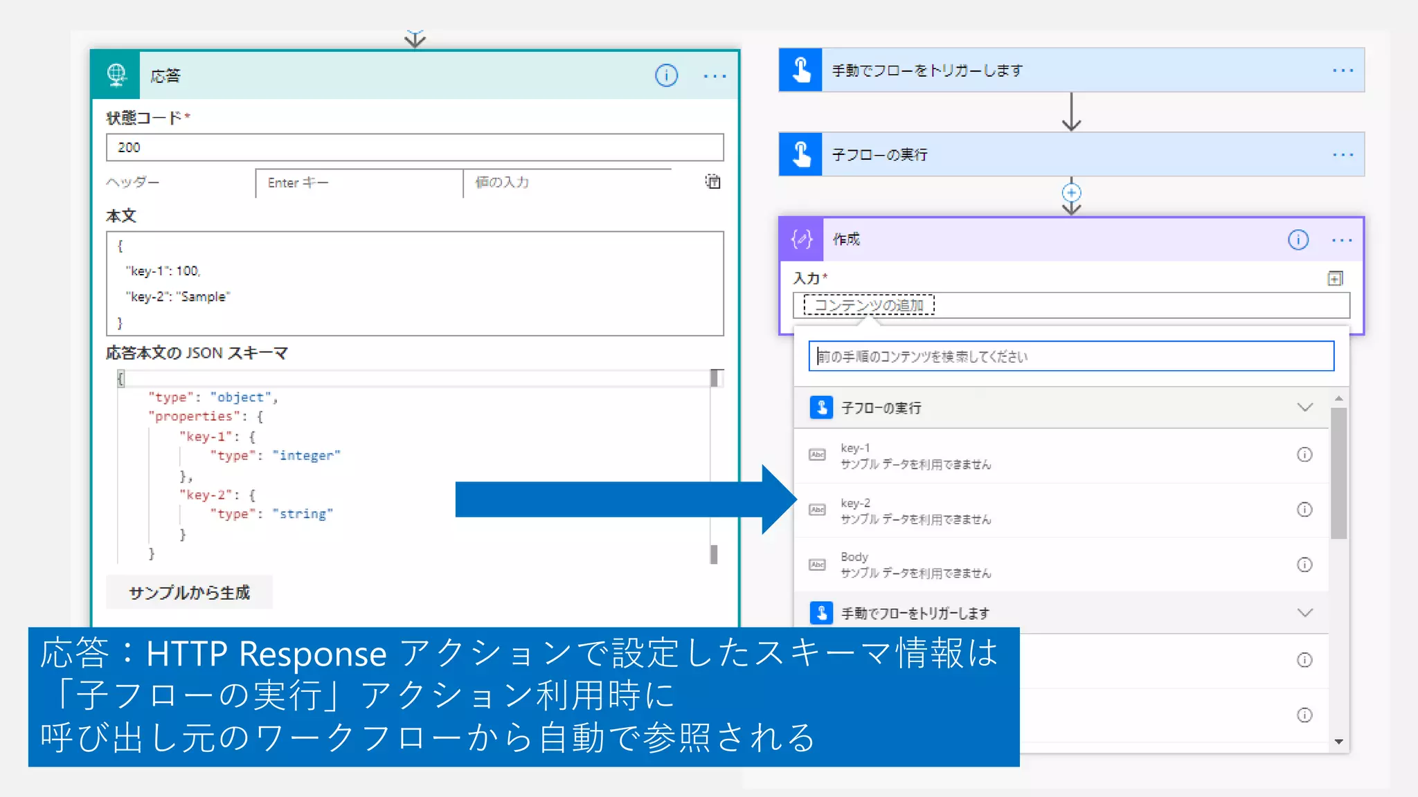Click the 子フローの実行 action icon

[x=801, y=154]
